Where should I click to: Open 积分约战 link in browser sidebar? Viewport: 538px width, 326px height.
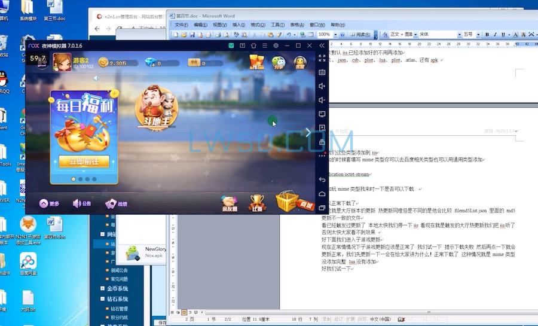(120, 318)
